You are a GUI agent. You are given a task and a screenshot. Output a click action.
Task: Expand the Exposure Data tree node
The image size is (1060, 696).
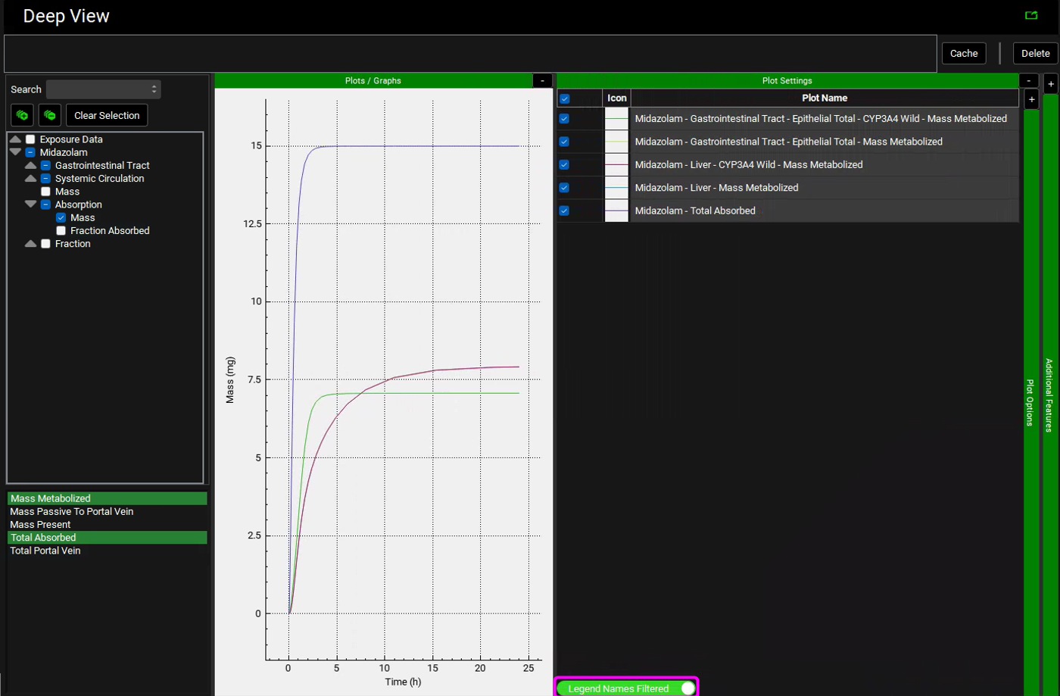tap(15, 139)
